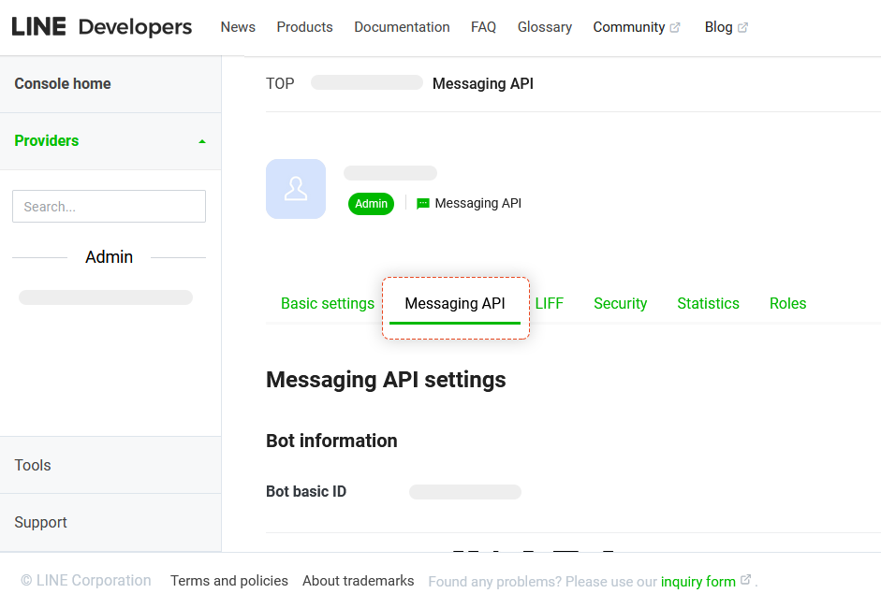The image size is (881, 608).
Task: Click the Messaging API settings heading
Action: (x=386, y=380)
